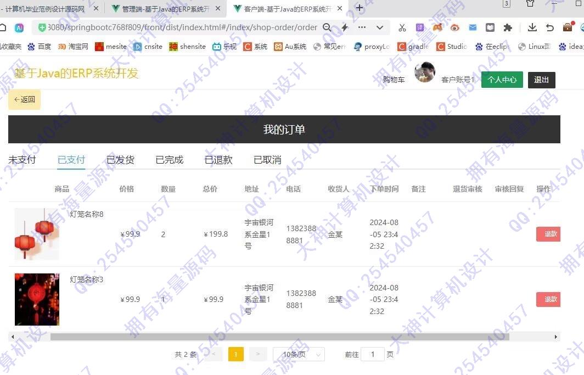Open the 百度 bookmark

click(40, 47)
